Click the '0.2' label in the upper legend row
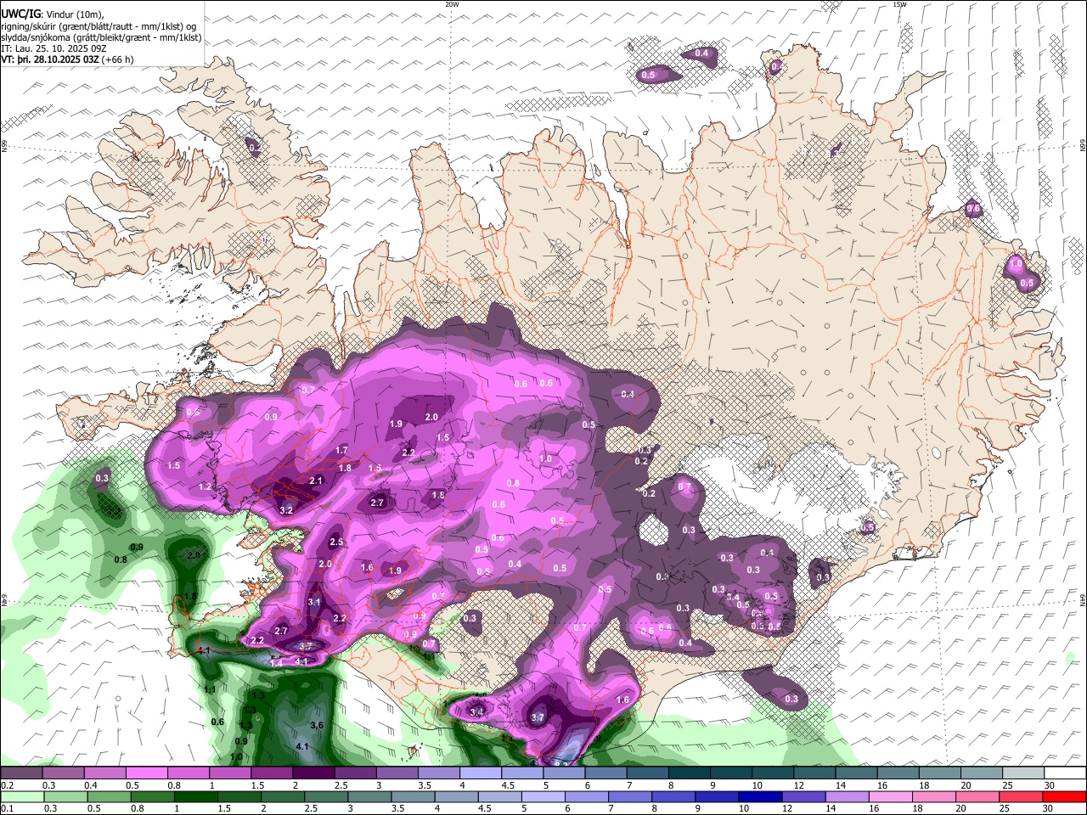This screenshot has height=815, width=1087. tap(7, 785)
